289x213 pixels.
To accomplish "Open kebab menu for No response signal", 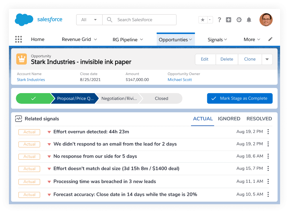I will [268, 156].
